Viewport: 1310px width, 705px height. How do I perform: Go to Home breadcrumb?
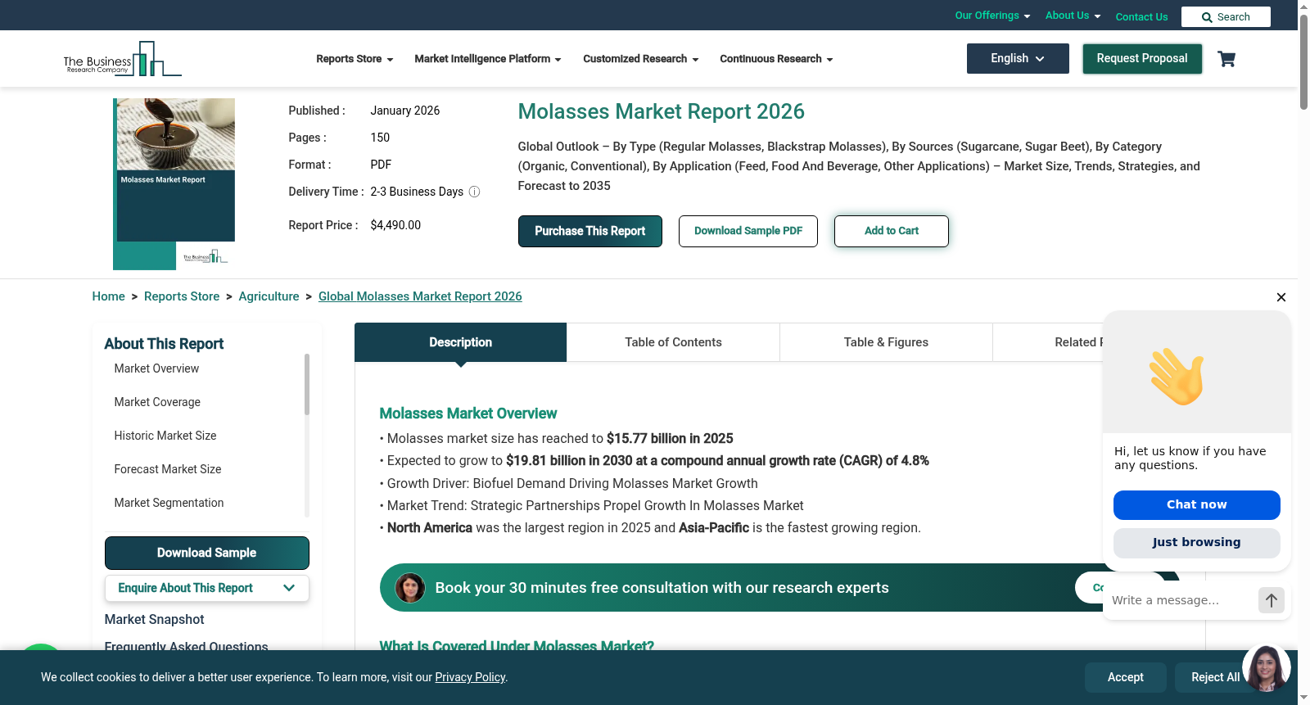pos(109,296)
